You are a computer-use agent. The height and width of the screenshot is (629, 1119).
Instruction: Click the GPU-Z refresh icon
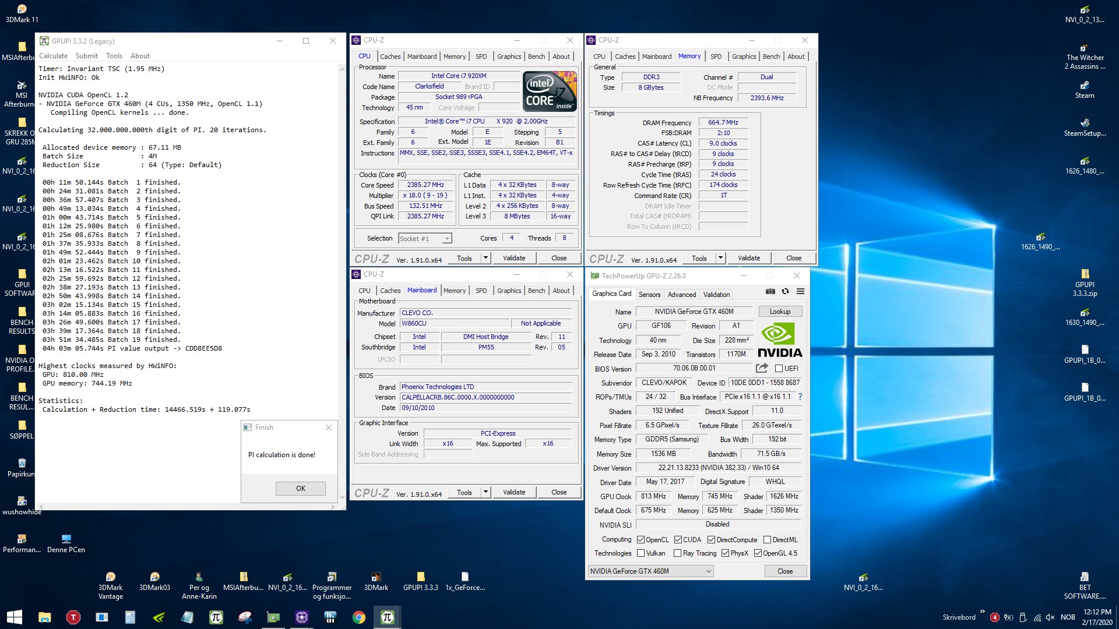(x=785, y=291)
